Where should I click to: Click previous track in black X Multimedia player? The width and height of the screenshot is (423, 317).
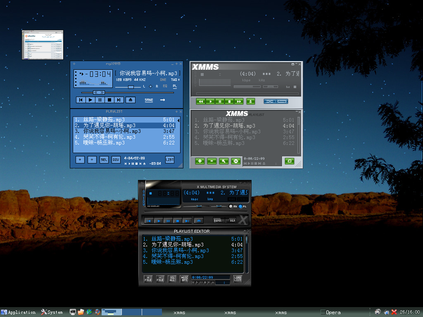pos(149,221)
